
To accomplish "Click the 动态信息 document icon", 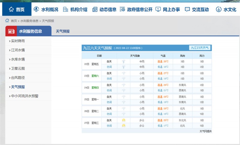I will coord(95,9).
